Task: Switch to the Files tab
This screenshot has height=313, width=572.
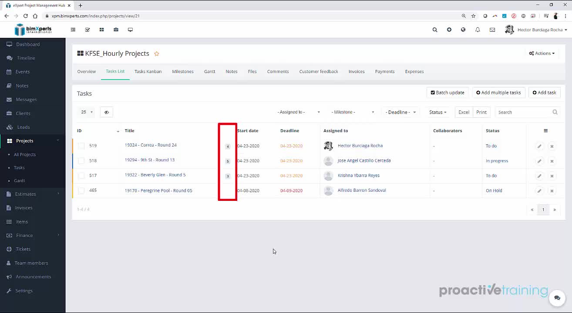Action: [252, 71]
